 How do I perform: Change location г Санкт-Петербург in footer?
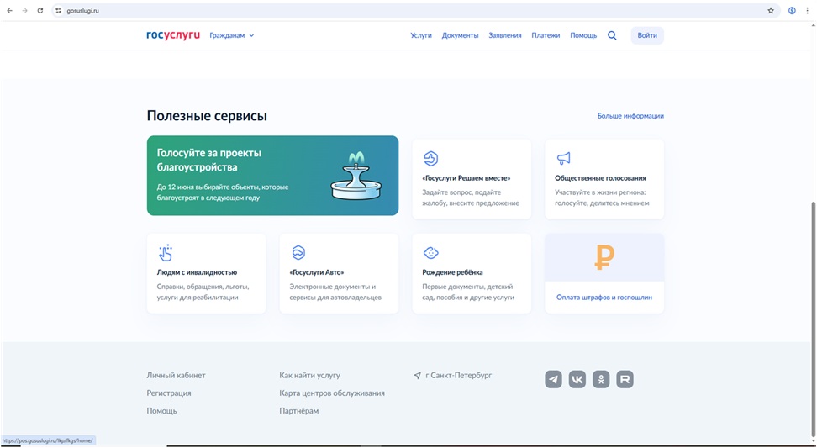454,376
